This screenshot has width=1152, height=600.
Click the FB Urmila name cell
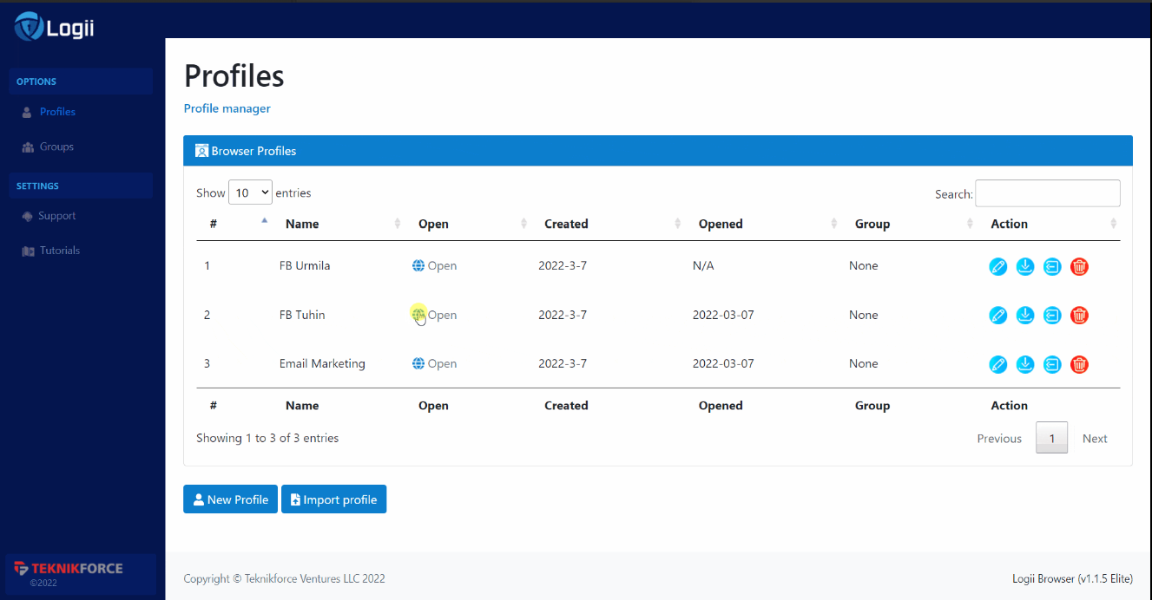pyautogui.click(x=305, y=265)
